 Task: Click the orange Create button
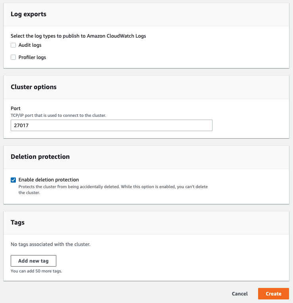[x=273, y=294]
